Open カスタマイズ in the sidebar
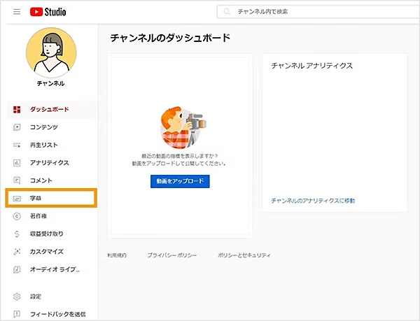The height and width of the screenshot is (321, 420). tap(51, 252)
